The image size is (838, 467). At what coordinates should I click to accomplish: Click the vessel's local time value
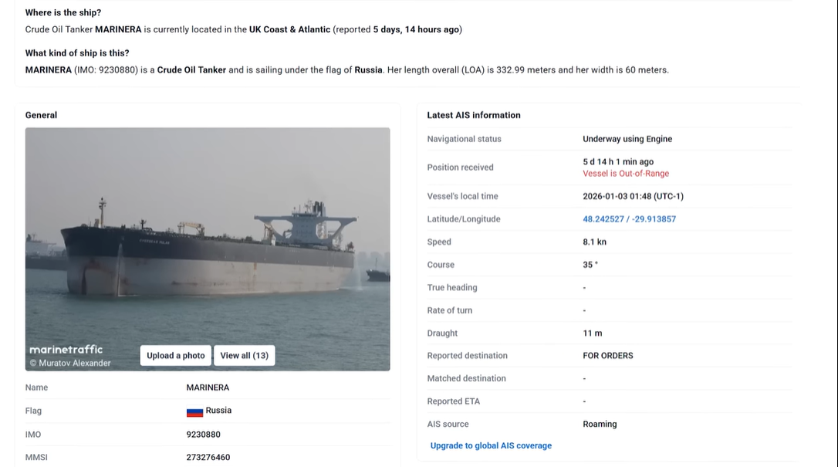point(633,196)
